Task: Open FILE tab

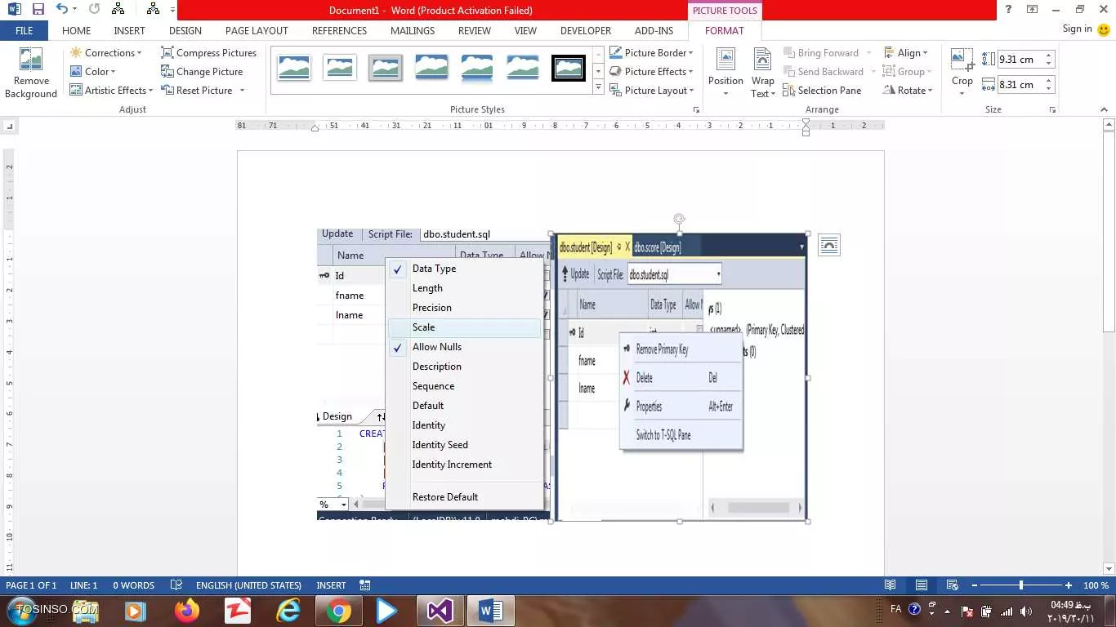Action: point(25,31)
